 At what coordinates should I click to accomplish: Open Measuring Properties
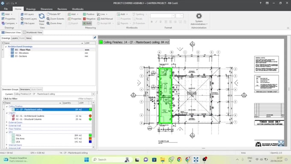pyautogui.click(x=74, y=19)
